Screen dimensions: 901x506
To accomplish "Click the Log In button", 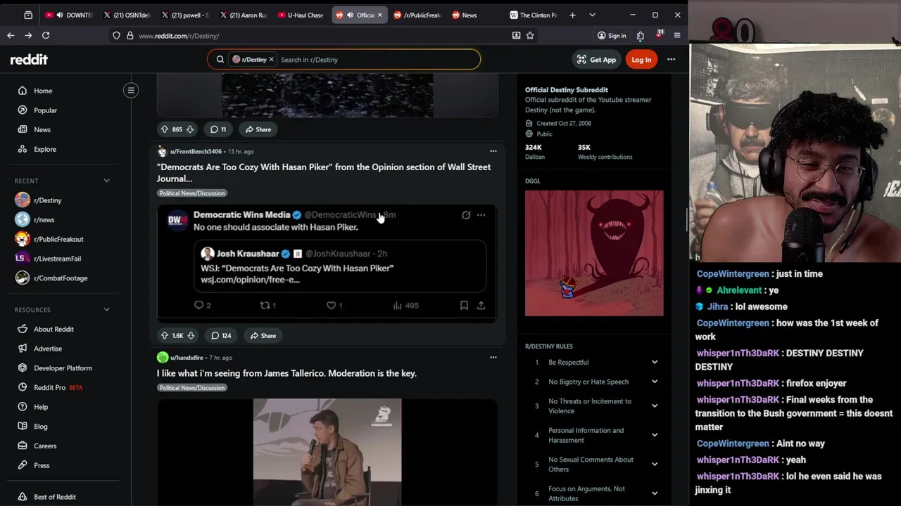I will (641, 60).
